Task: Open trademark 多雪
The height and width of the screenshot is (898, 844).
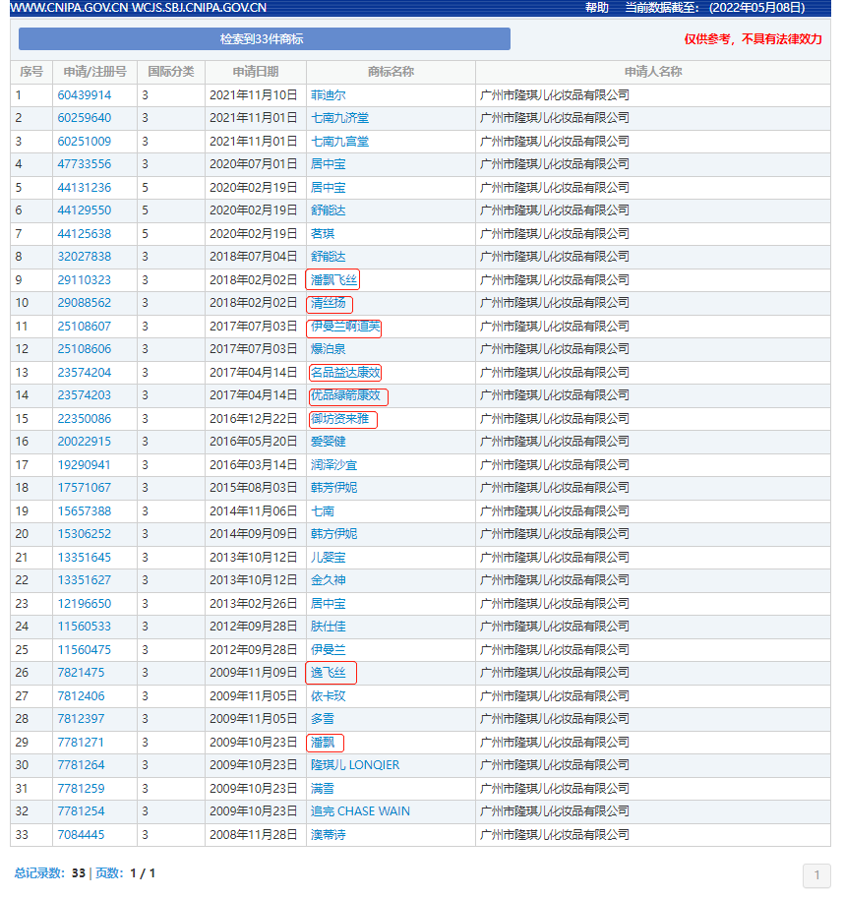Action: (x=323, y=719)
